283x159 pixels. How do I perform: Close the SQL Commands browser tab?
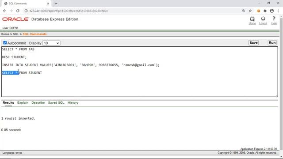[x=48, y=4]
